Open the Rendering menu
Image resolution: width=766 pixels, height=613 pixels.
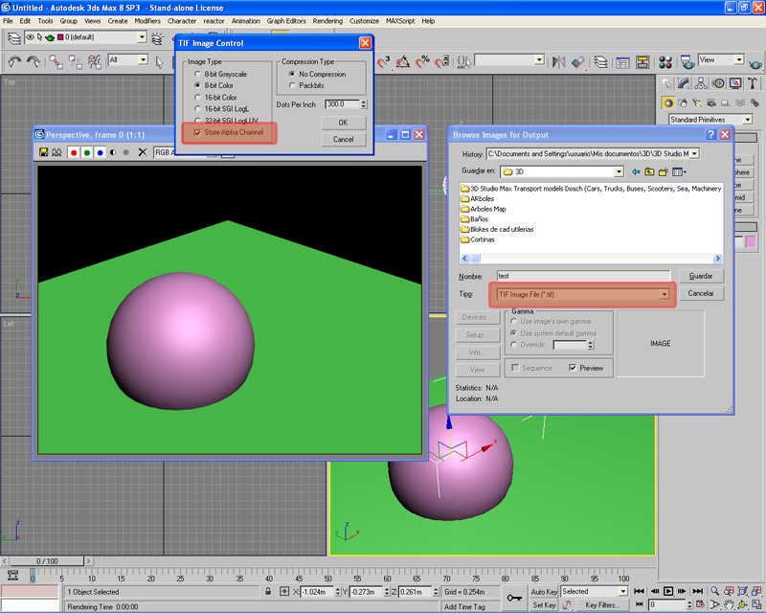click(x=327, y=21)
